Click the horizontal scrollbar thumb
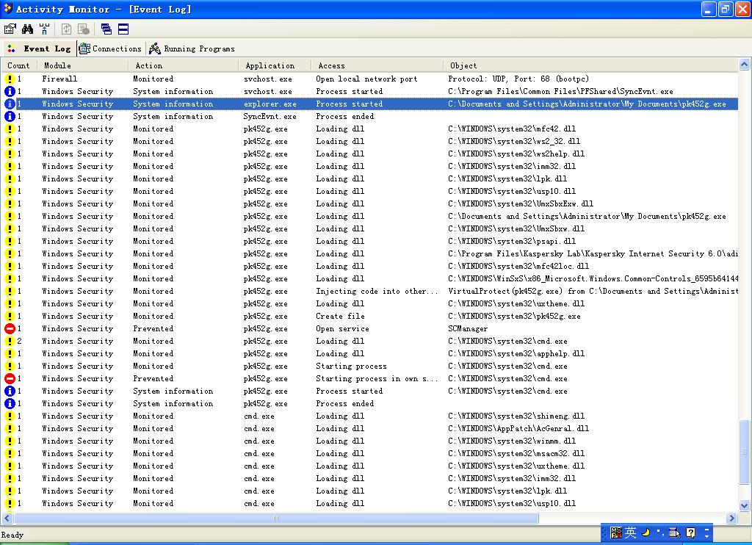This screenshot has width=752, height=545. point(275,518)
